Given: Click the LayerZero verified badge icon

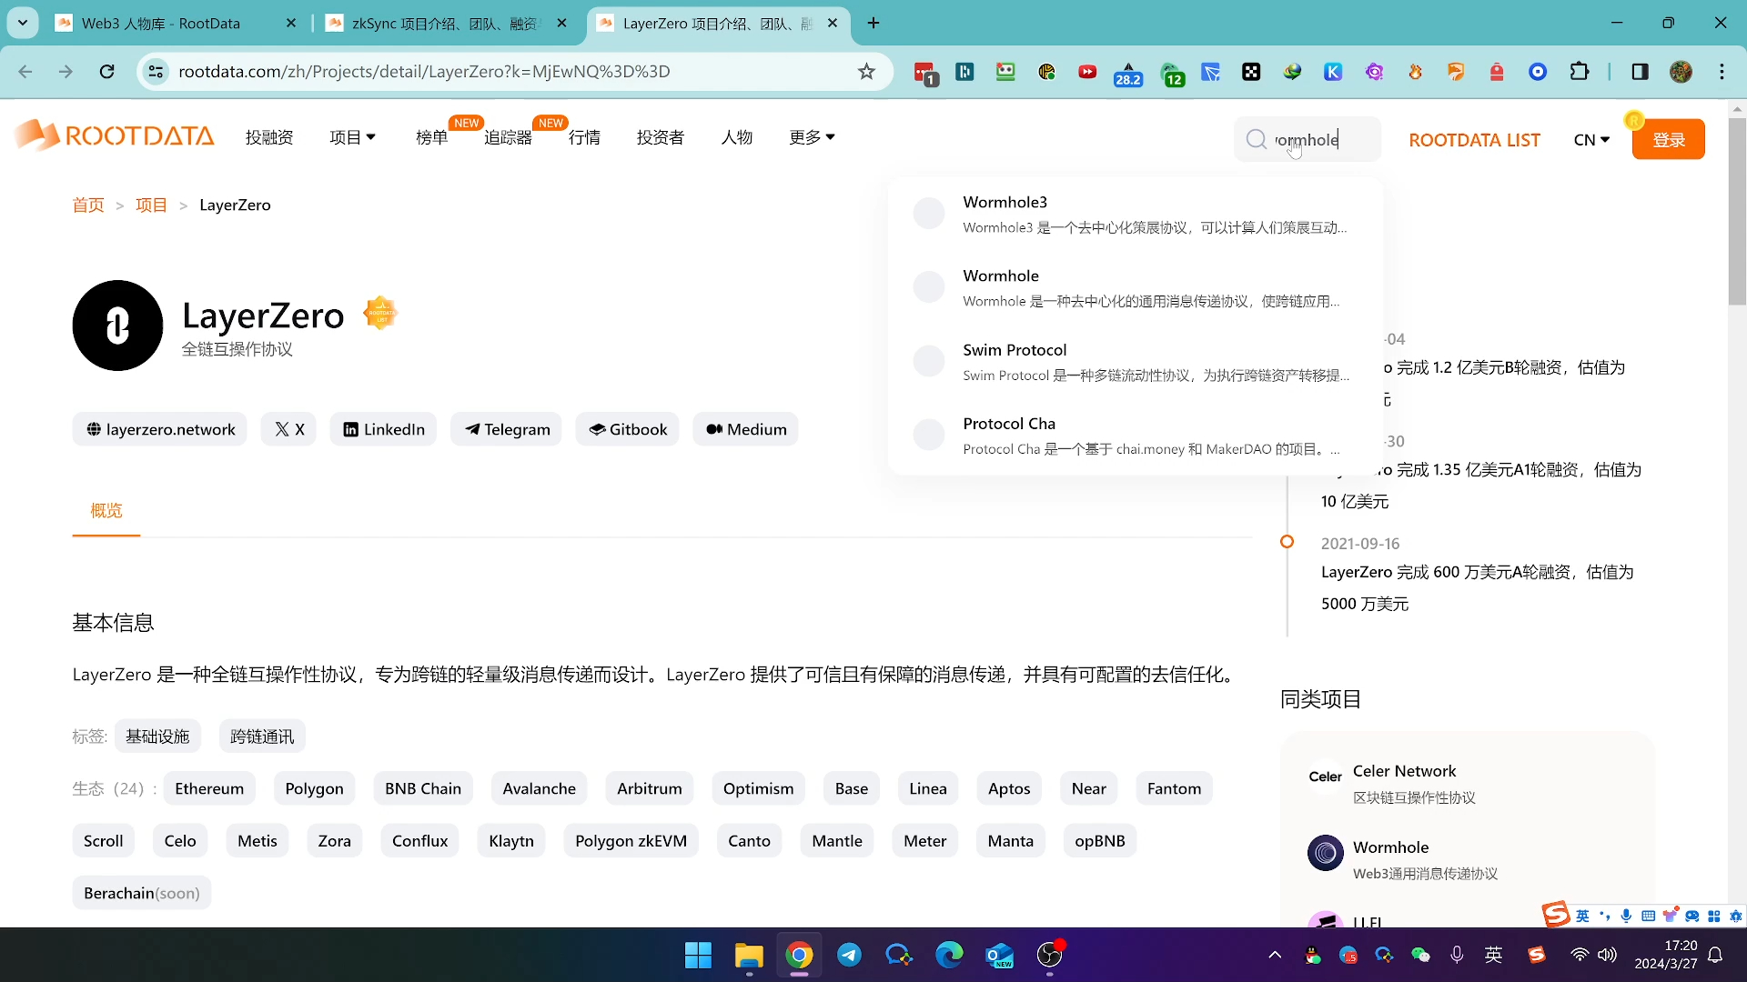Looking at the screenshot, I should [x=380, y=312].
